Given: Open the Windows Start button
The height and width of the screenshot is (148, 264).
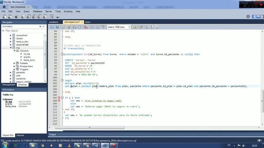Looking at the screenshot, I should (5, 145).
